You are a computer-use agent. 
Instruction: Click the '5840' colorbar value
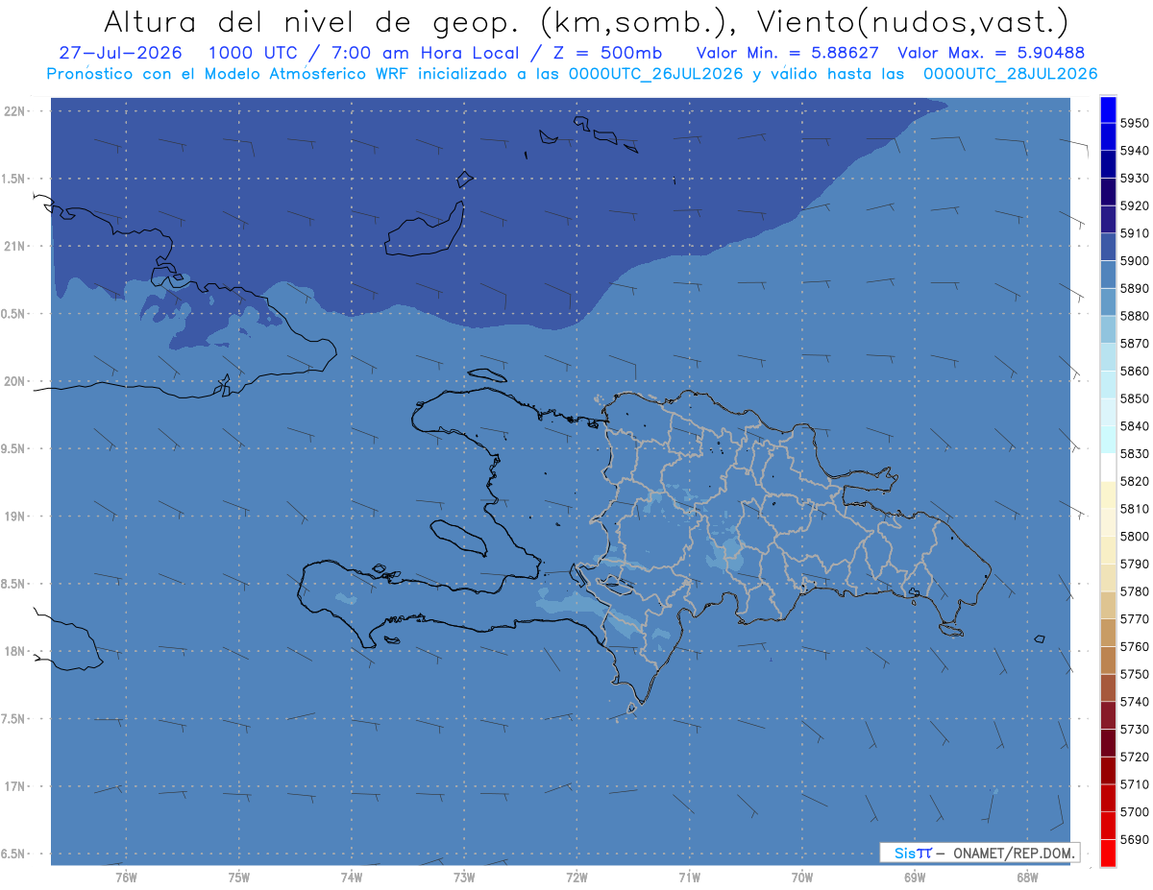pos(1134,426)
